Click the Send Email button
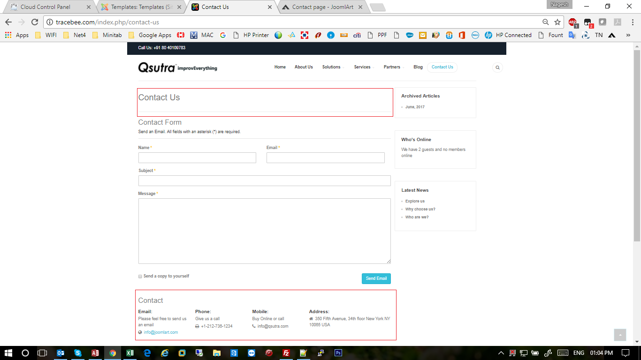The image size is (641, 360). click(x=376, y=278)
